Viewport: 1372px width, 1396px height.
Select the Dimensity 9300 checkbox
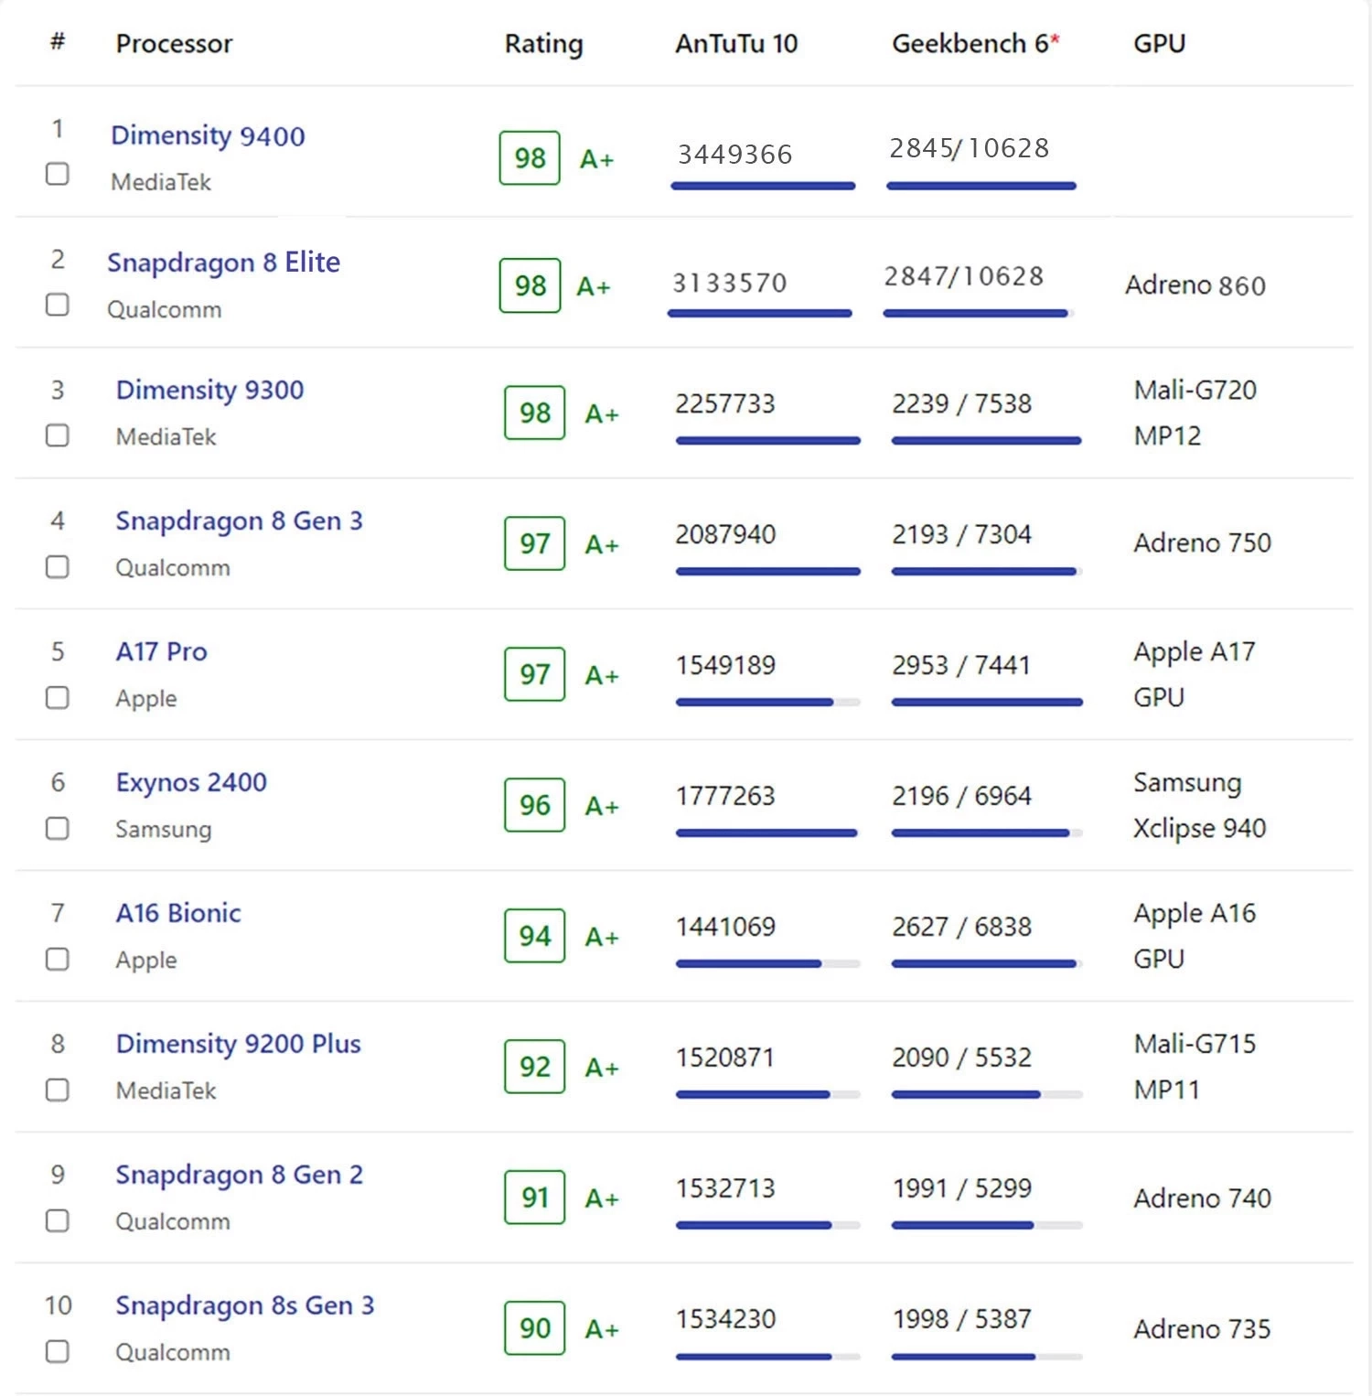click(58, 435)
